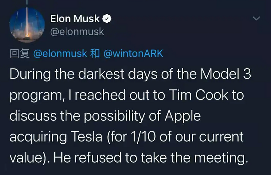
Task: Open Elon Musk's rocket launch profile avatar
Action: 27,25
